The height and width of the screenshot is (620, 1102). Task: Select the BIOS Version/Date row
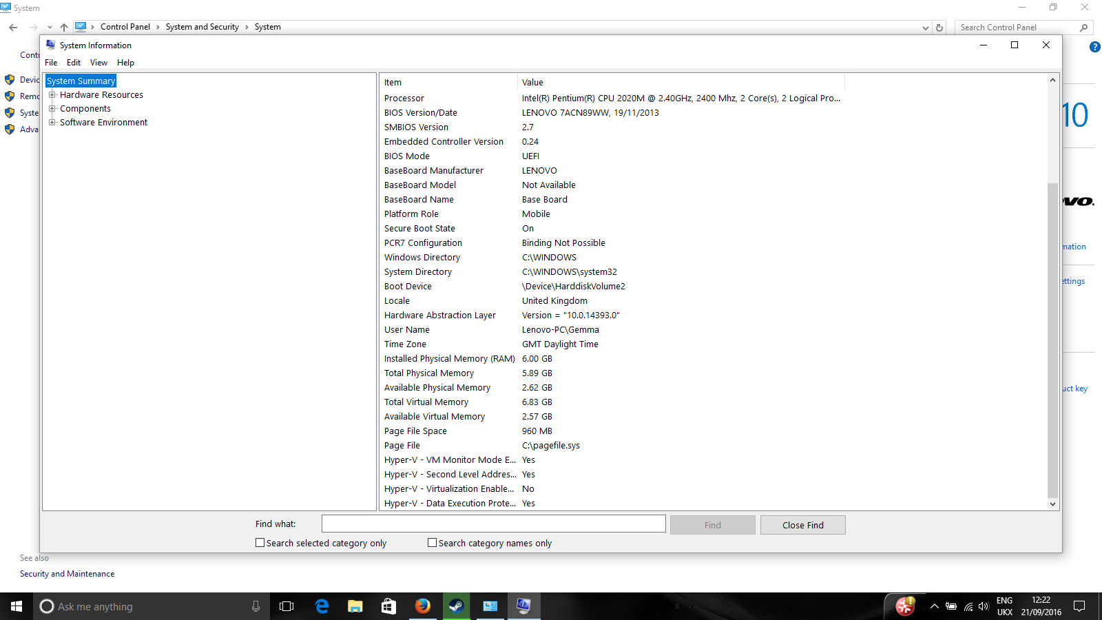[x=612, y=113]
